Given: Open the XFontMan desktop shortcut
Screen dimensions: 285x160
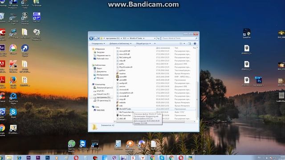Looking at the screenshot, I should coord(13,129).
